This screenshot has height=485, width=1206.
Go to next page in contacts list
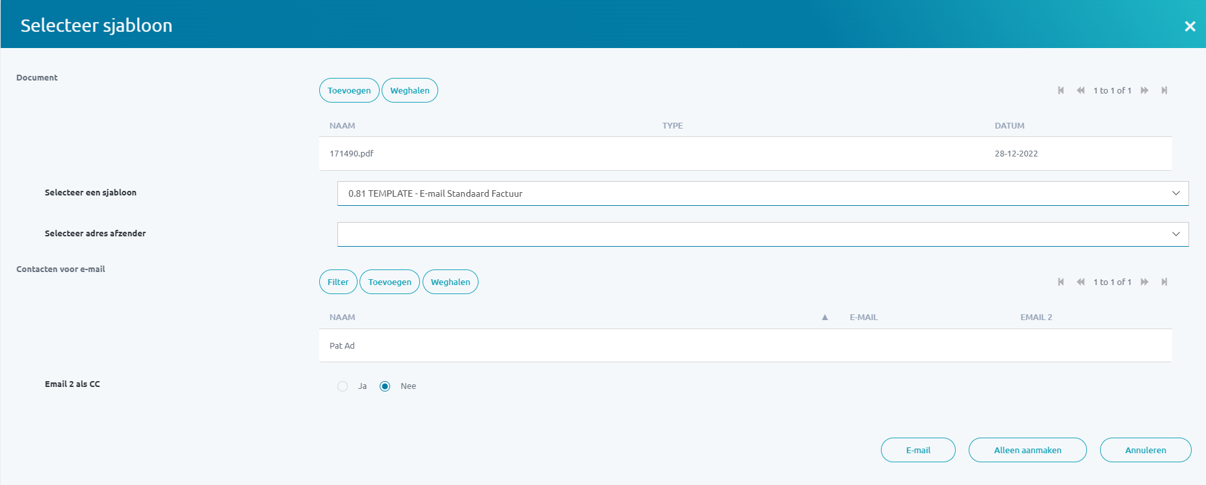pyautogui.click(x=1145, y=282)
